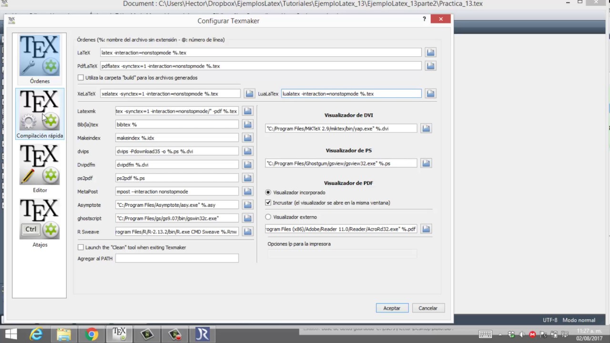
Task: Edit the Visualizador de PS path field
Action: pos(341,163)
